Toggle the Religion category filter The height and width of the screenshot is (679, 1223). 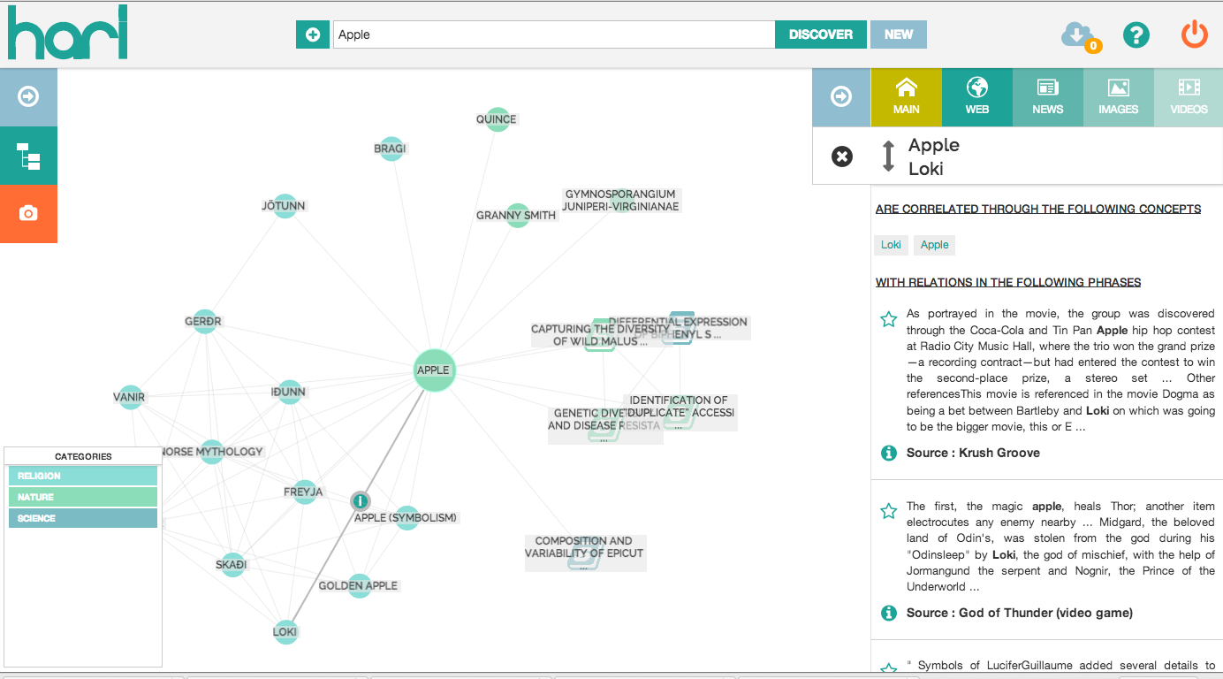click(83, 476)
